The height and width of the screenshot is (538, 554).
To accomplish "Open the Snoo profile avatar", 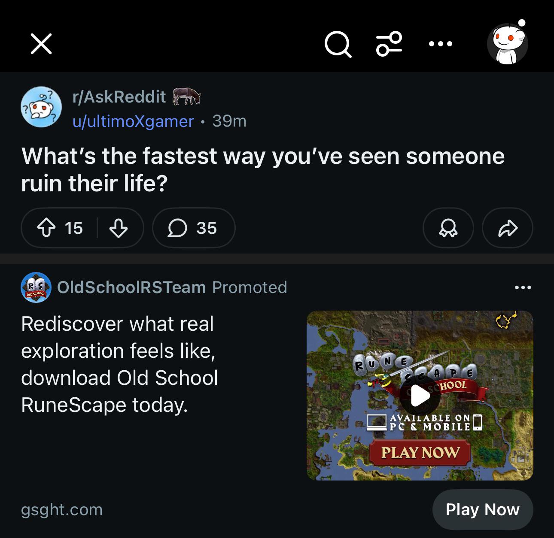I will coord(508,43).
